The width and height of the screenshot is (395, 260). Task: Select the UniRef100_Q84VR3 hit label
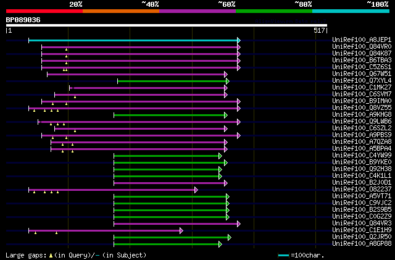click(362, 223)
